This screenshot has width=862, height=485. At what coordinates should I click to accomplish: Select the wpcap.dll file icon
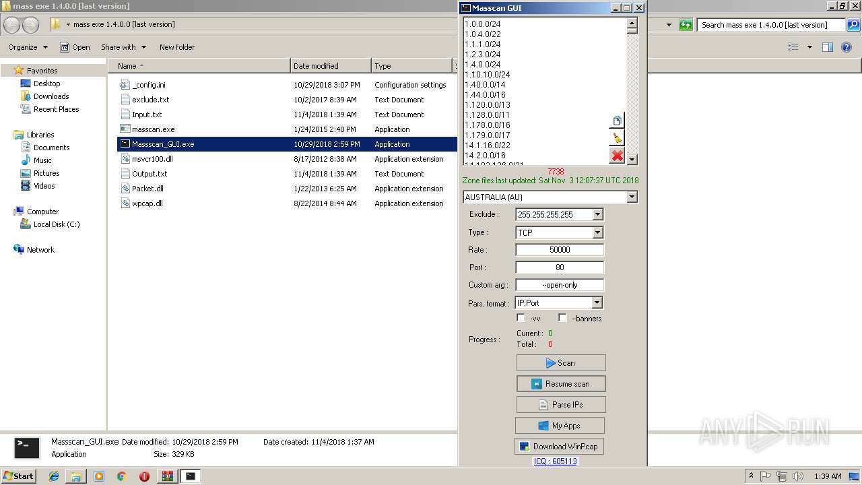pos(125,203)
